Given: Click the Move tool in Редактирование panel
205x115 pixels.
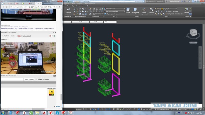Looking at the screenshot, I should (x=80, y=9).
